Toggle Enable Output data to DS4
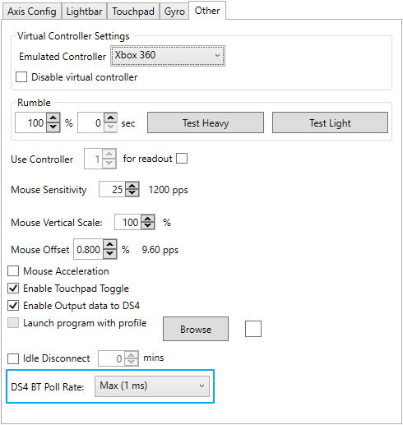Screen dimensions: 403x425 point(13,306)
